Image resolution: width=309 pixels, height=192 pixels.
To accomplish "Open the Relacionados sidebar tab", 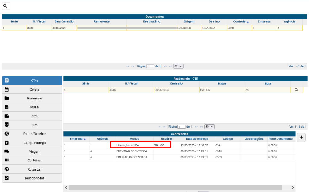I will [32, 178].
